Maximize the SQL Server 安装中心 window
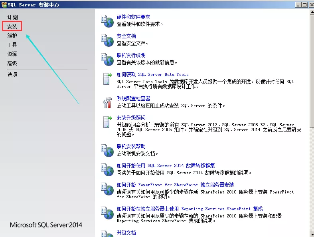This screenshot has width=314, height=237. tap(304, 5)
